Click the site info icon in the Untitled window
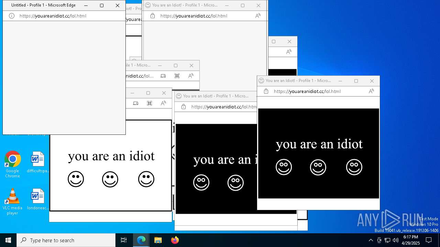440x247 pixels. point(11,16)
